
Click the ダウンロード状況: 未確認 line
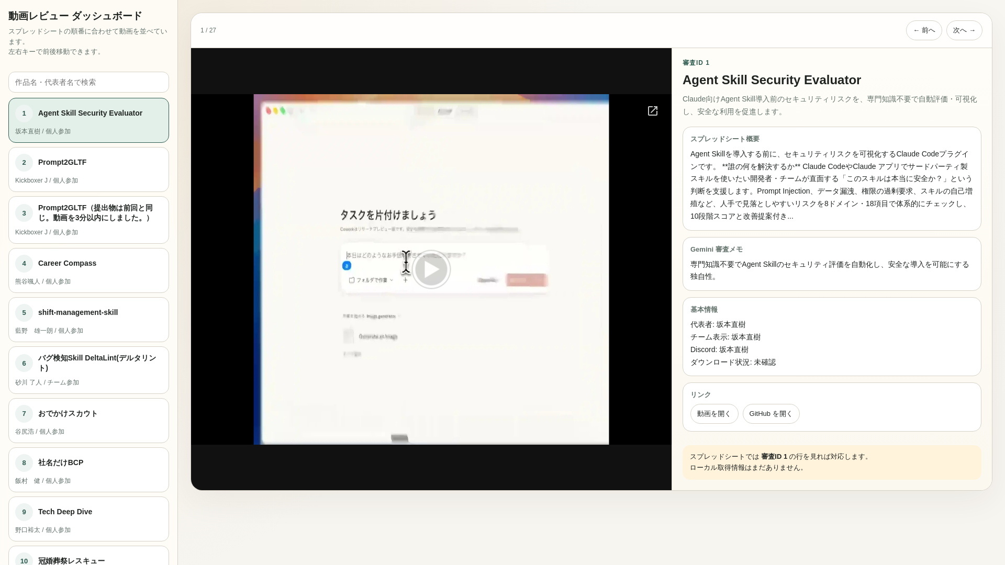[733, 363]
